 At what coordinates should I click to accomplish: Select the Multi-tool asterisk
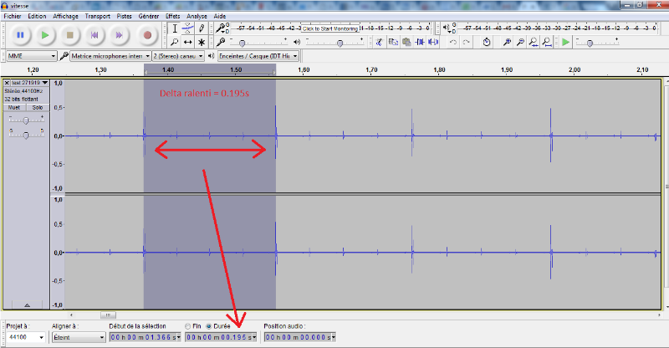pos(202,42)
